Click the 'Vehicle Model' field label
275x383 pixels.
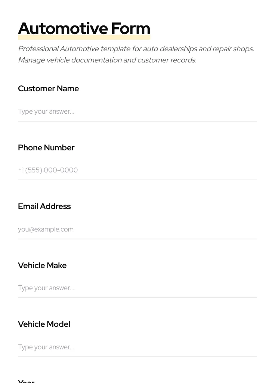click(x=44, y=324)
